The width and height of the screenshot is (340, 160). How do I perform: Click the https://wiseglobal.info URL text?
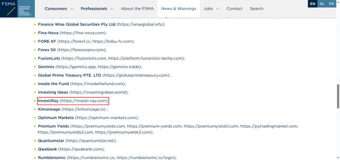point(141,24)
